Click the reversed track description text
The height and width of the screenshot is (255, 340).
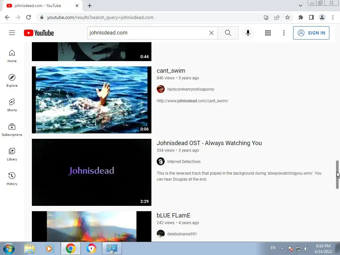point(239,176)
